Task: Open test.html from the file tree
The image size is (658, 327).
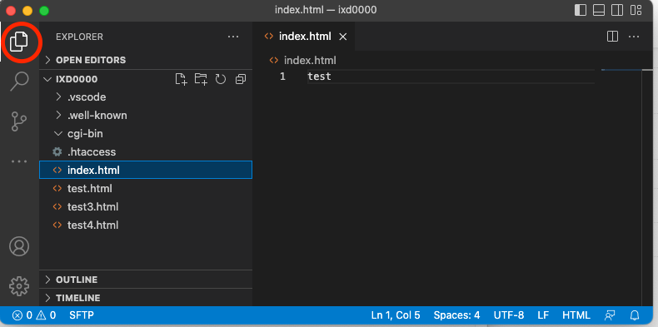Action: [146, 189]
